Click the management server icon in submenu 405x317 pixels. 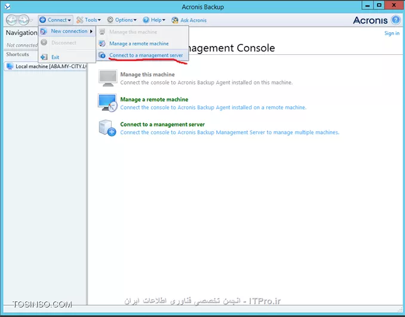(x=102, y=55)
